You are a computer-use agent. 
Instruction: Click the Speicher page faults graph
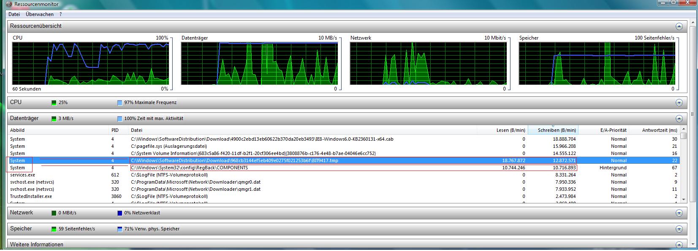pos(597,64)
